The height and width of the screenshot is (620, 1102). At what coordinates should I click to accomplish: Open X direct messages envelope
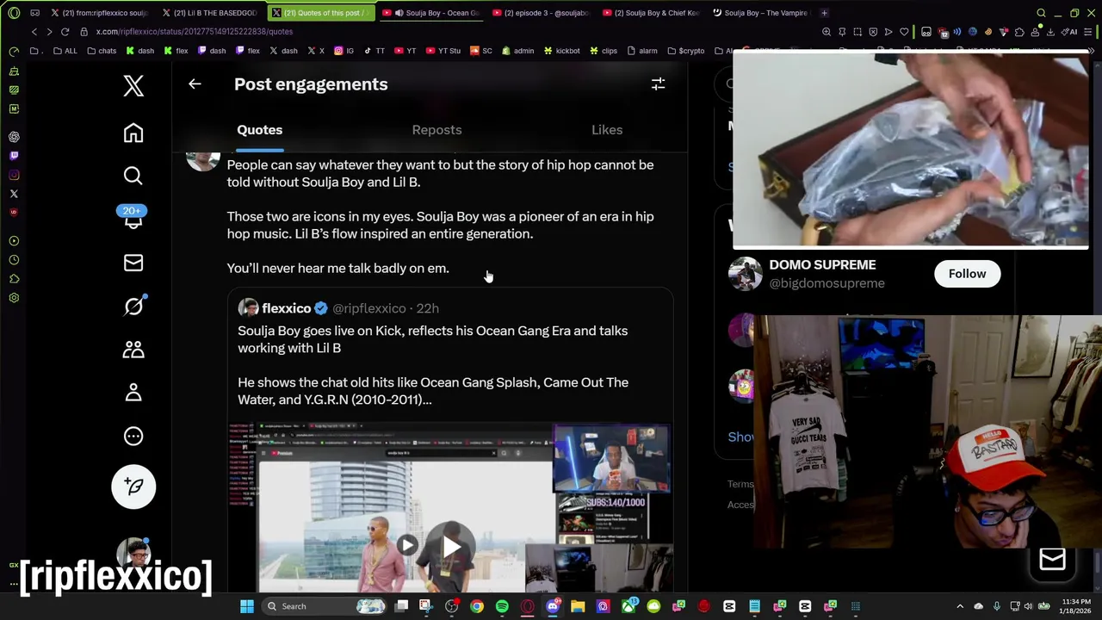133,263
